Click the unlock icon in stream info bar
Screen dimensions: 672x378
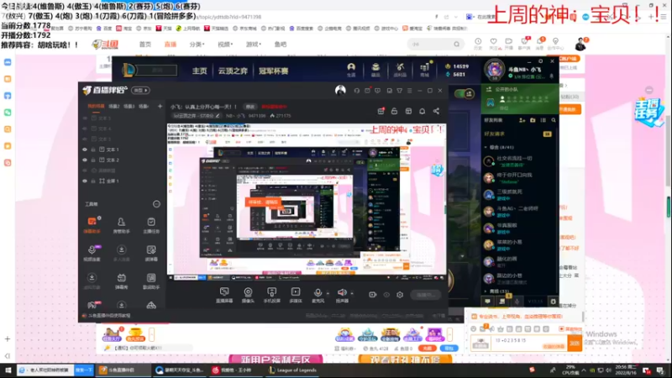(394, 111)
